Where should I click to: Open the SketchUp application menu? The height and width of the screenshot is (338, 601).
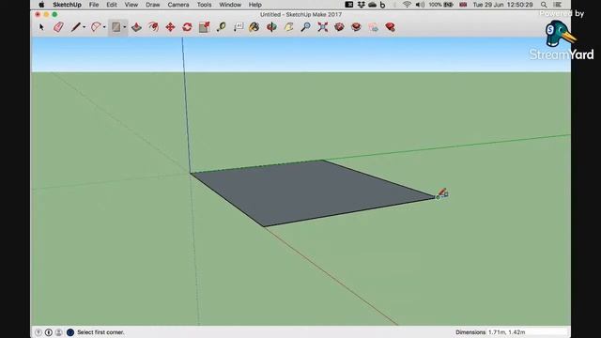[x=67, y=5]
